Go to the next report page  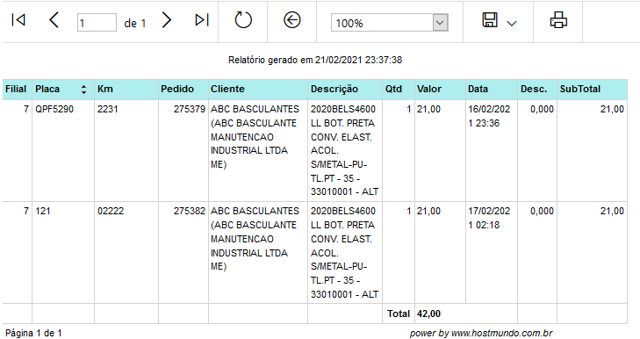click(x=167, y=20)
